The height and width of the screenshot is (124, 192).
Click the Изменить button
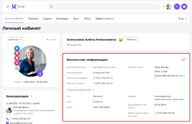[x=132, y=40]
